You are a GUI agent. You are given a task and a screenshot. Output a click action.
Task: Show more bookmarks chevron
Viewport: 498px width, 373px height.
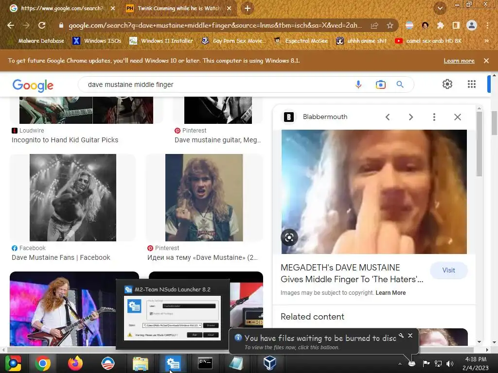tap(486, 41)
